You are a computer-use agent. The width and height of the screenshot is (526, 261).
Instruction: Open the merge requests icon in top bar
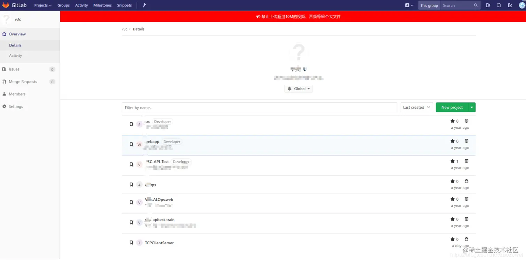(x=499, y=5)
